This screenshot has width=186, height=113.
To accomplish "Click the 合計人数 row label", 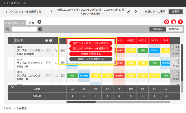I will pyautogui.click(x=37, y=96).
